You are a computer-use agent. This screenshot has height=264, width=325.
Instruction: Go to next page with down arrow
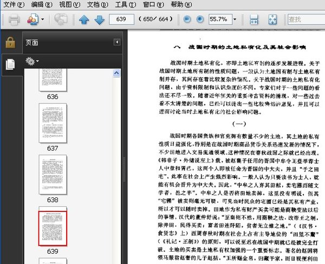pos(100,20)
